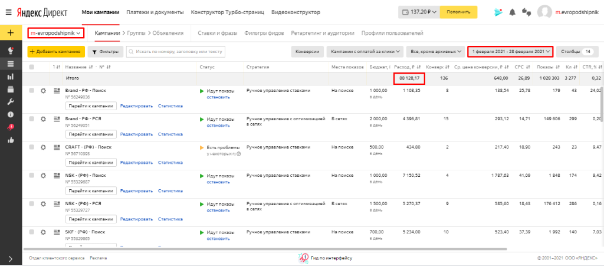This screenshot has width=604, height=267.
Task: Open Все, кроме архивных filter dropdown
Action: pos(436,51)
